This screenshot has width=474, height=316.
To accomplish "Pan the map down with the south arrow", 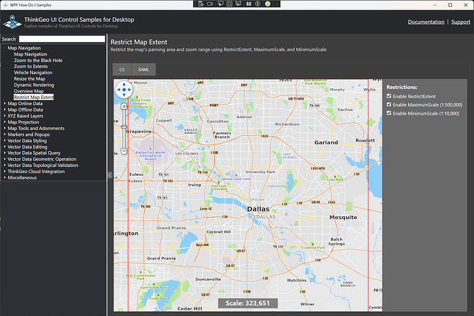I will (124, 96).
